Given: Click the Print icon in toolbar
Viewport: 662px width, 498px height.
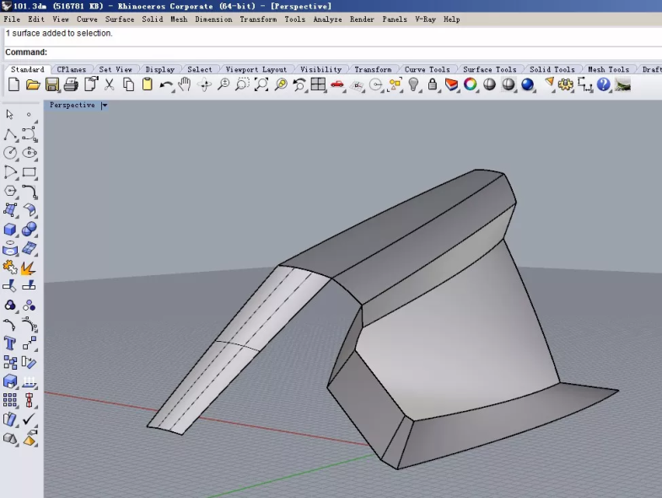Looking at the screenshot, I should coord(71,84).
